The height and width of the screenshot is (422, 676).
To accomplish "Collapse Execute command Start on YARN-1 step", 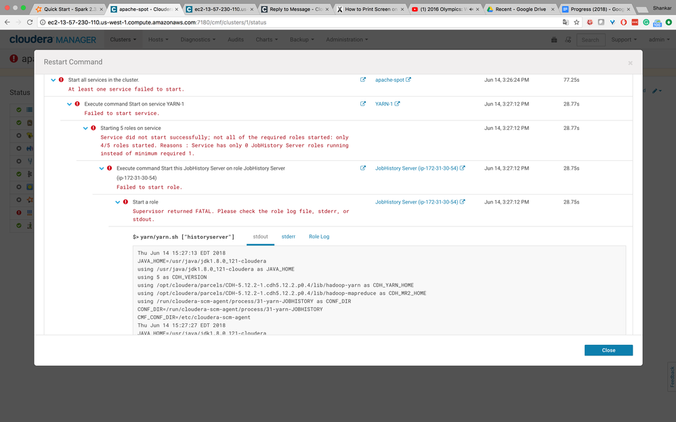I will [69, 103].
